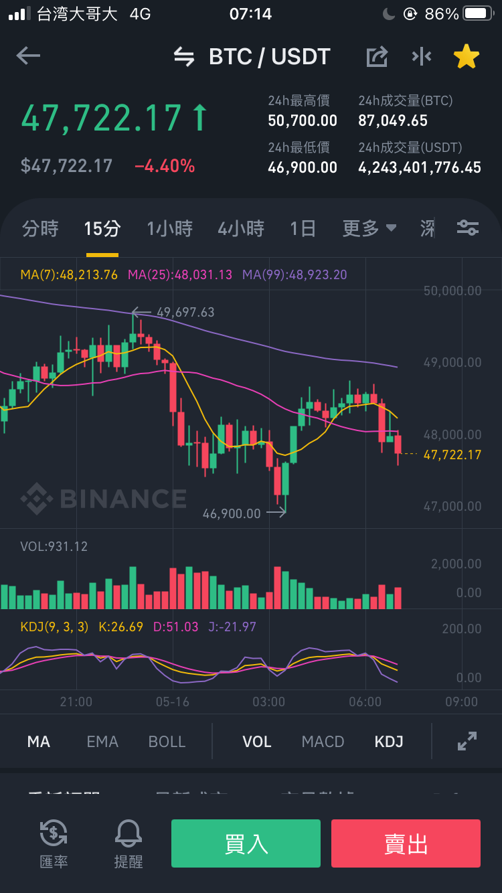Screen dimensions: 502x893
Task: Open the chart settings sliders icon
Action: pyautogui.click(x=467, y=228)
